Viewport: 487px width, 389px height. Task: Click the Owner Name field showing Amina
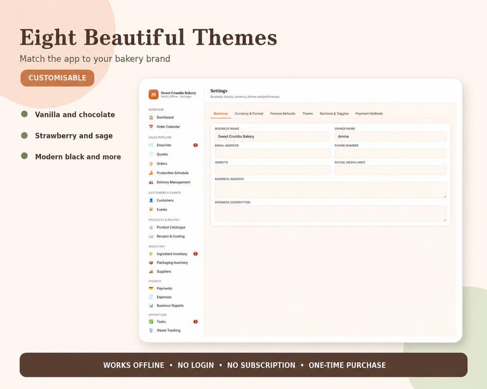[391, 137]
